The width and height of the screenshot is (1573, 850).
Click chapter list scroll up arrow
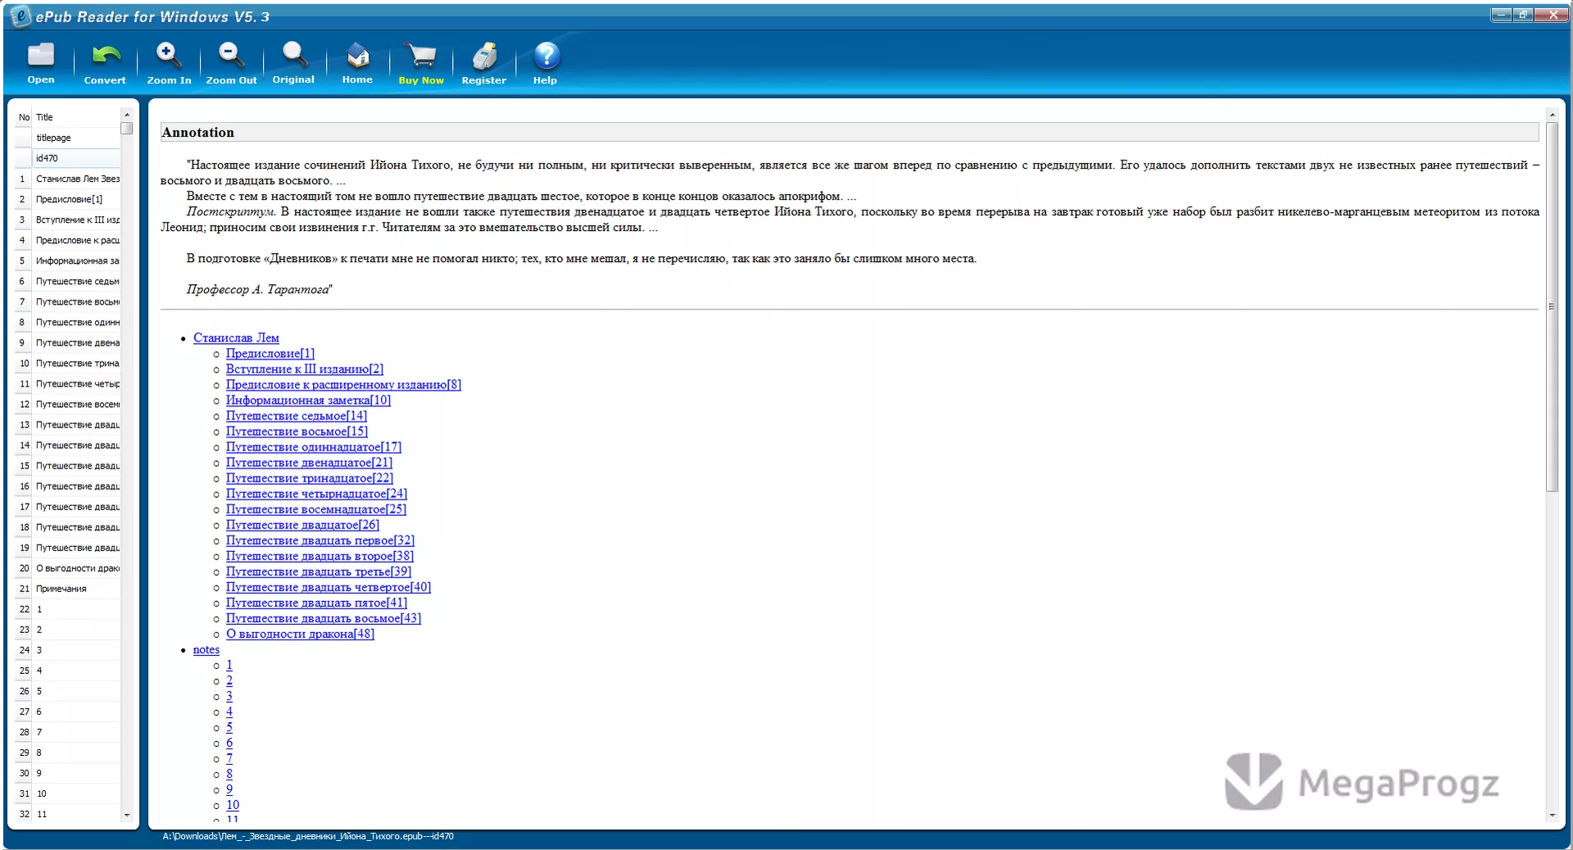pos(126,115)
